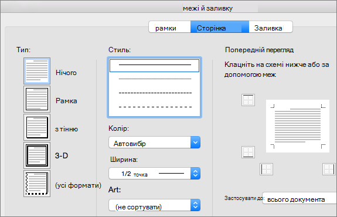
Task: Choose the з тінню shadow border icon
Action: (x=37, y=127)
